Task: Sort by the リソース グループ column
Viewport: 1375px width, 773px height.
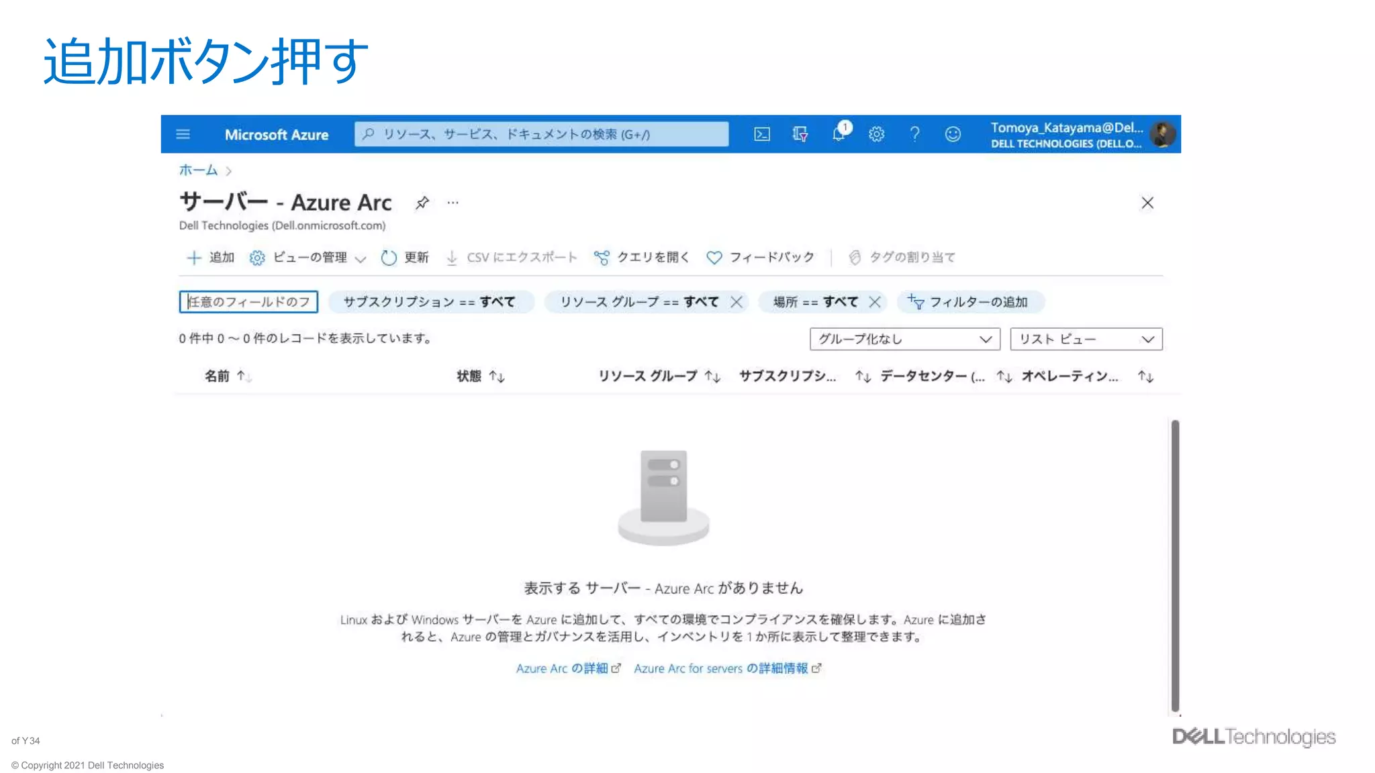Action: pos(659,376)
